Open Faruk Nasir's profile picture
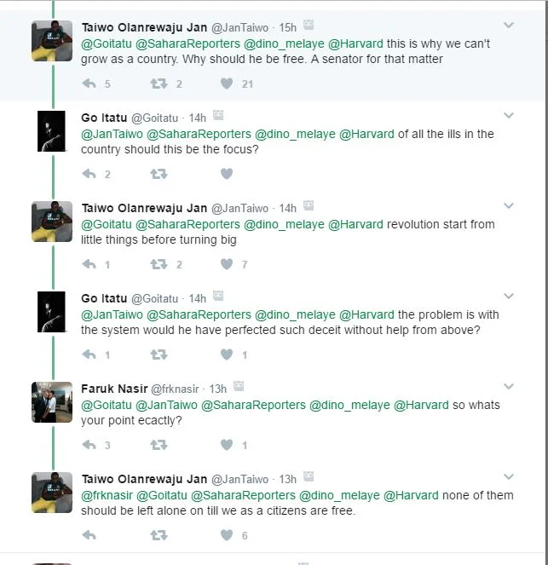Screen dimensions: 548x565 [52, 402]
